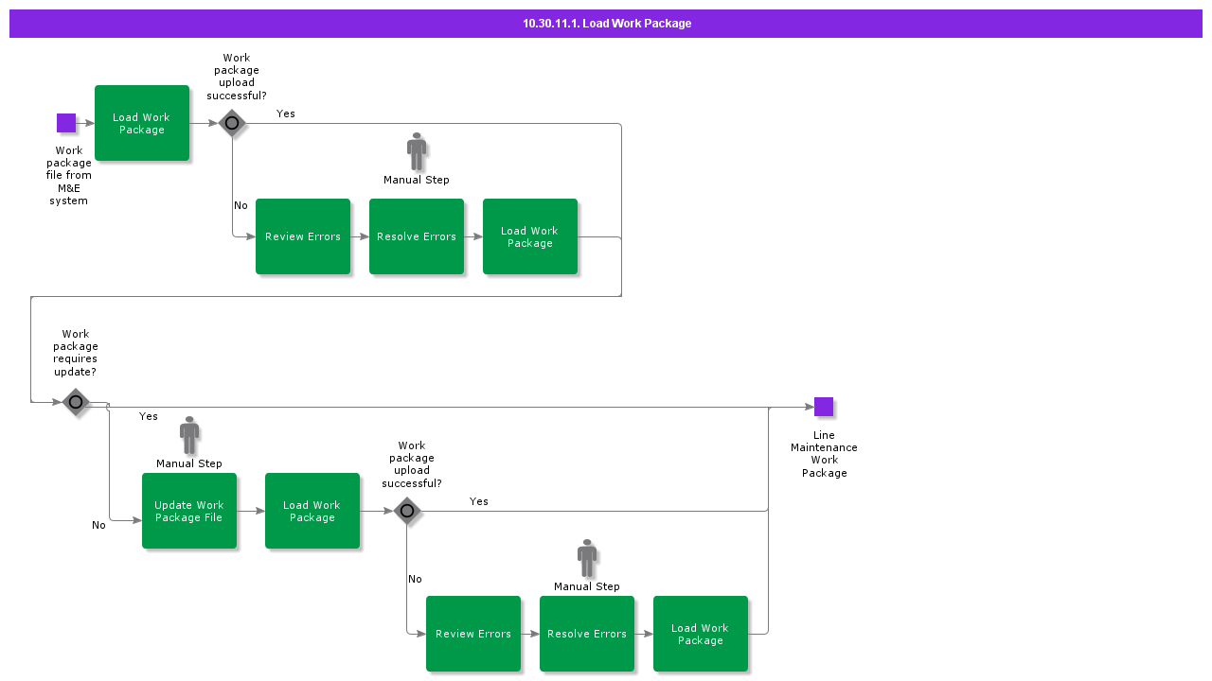Select the bottom Review Errors task box
Viewport: 1212px width, 681px height.
[473, 634]
